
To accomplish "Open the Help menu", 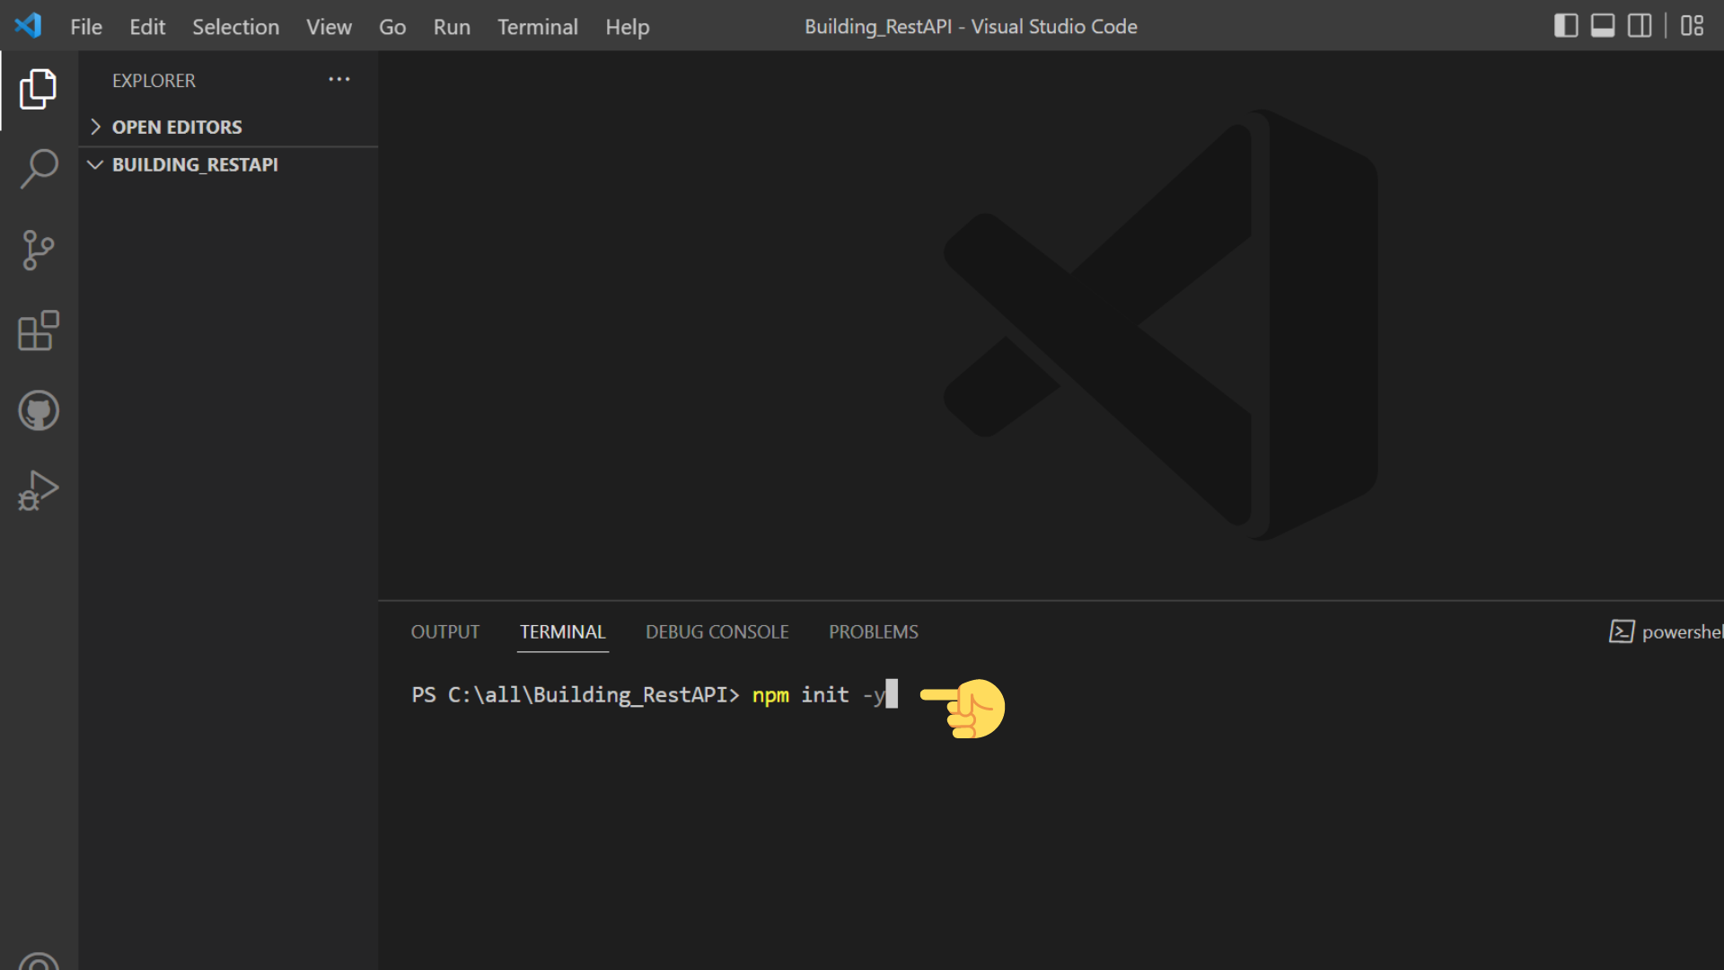I will [x=627, y=27].
